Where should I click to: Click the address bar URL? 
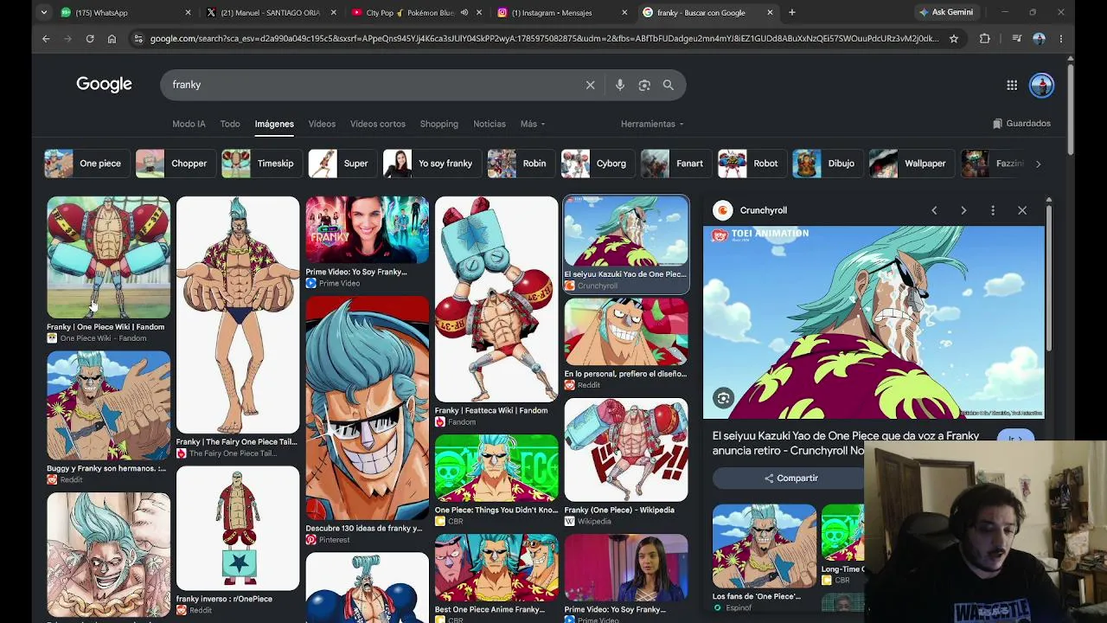coord(543,38)
